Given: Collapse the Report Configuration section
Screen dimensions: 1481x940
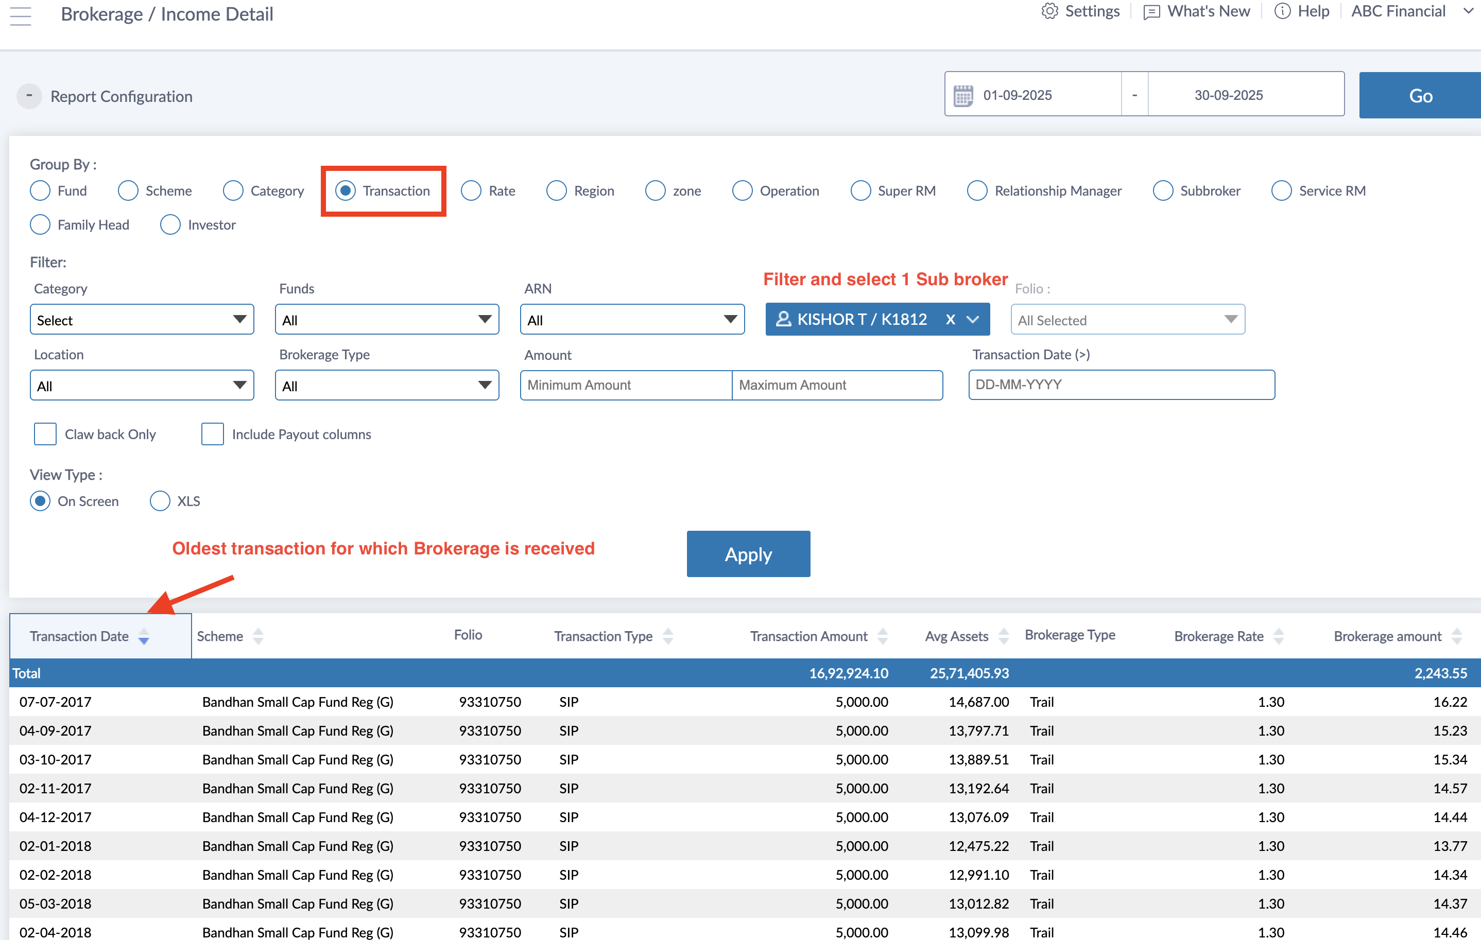Looking at the screenshot, I should point(29,96).
